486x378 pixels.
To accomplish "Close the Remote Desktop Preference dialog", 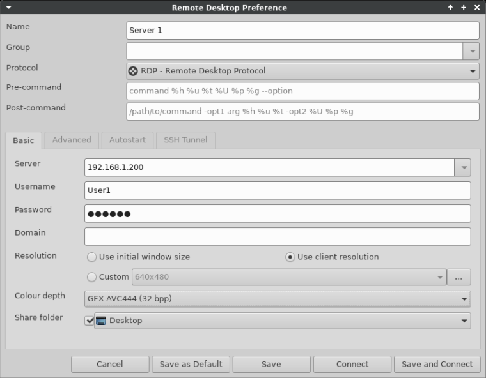I will pyautogui.click(x=476, y=8).
